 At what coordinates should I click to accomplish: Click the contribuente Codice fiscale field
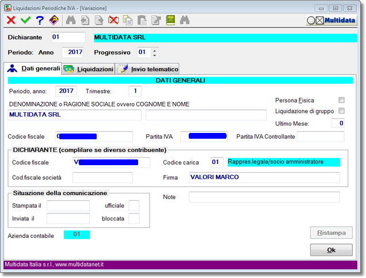(94, 136)
